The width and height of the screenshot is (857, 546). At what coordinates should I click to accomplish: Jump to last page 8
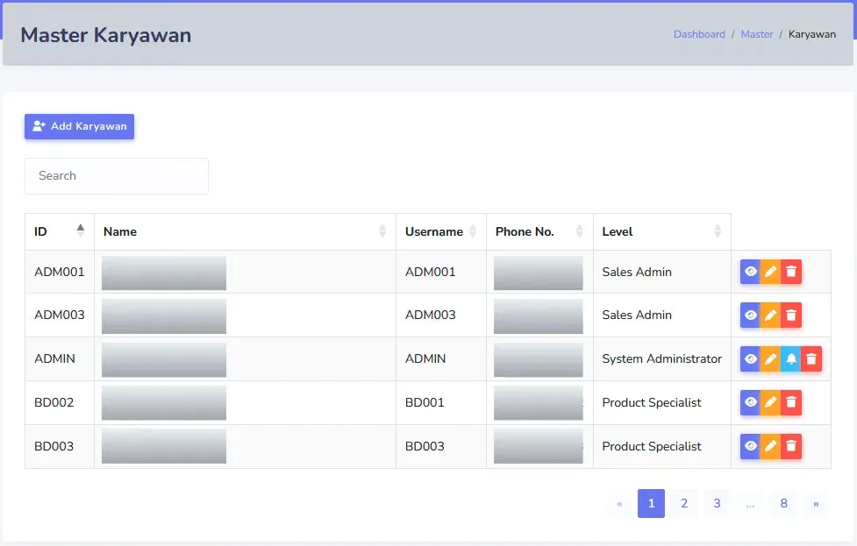click(x=784, y=503)
